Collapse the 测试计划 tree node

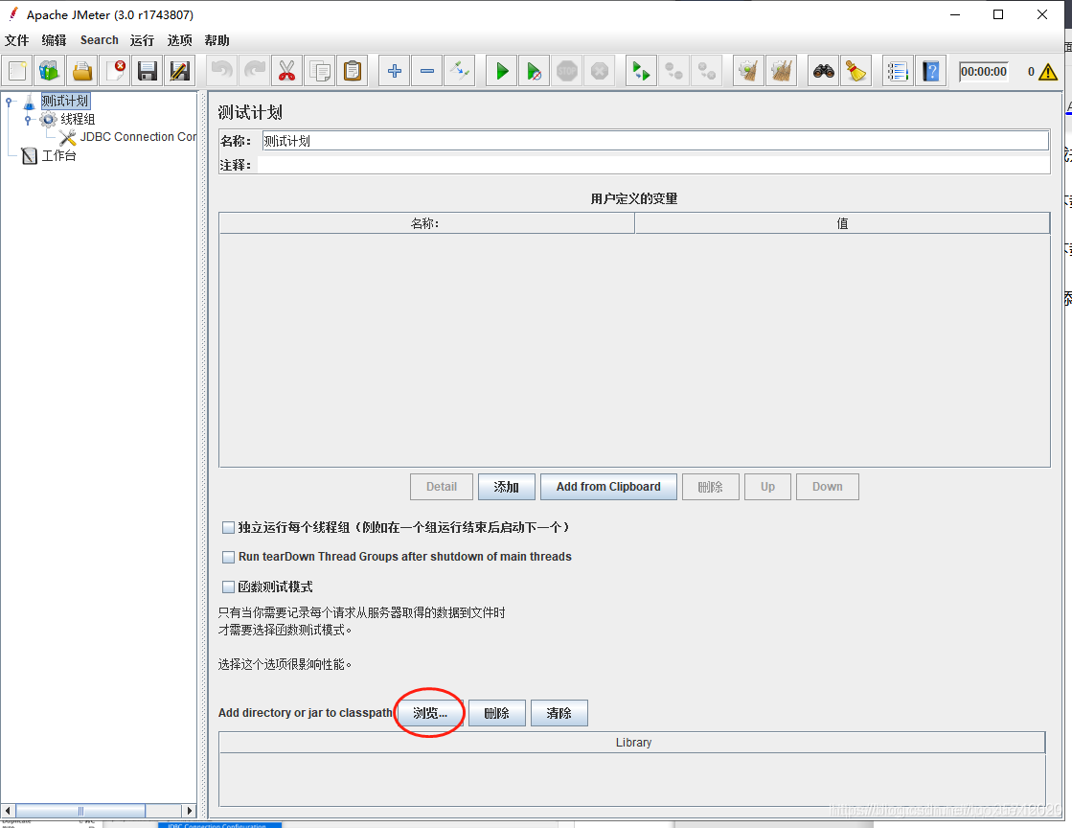pyautogui.click(x=9, y=102)
